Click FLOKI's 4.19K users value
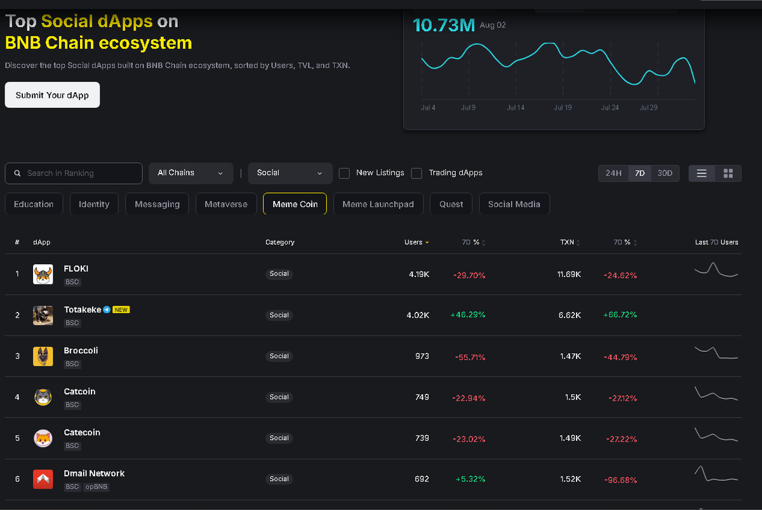 419,275
